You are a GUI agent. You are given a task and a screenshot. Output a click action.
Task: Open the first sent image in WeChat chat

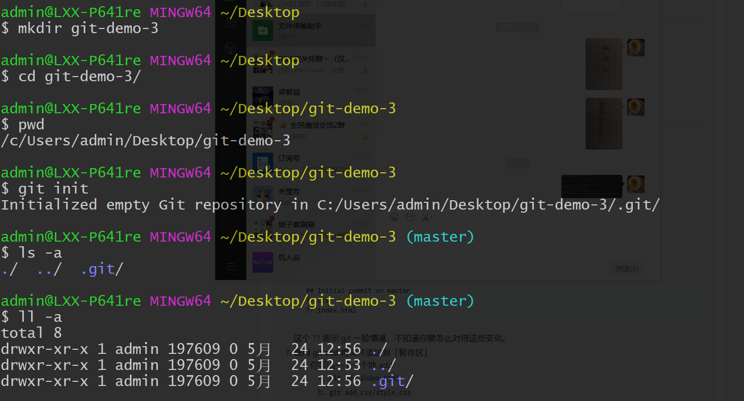604,64
